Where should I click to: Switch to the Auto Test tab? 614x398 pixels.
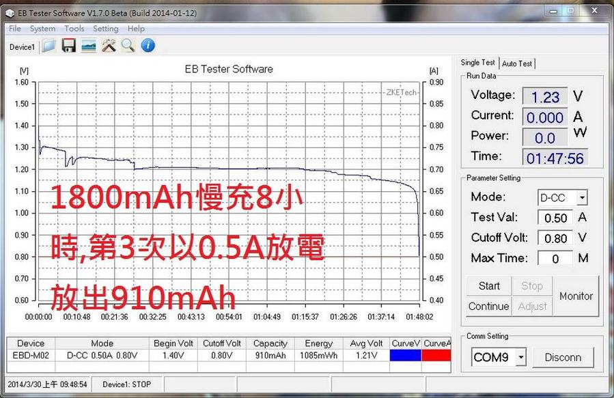point(517,63)
